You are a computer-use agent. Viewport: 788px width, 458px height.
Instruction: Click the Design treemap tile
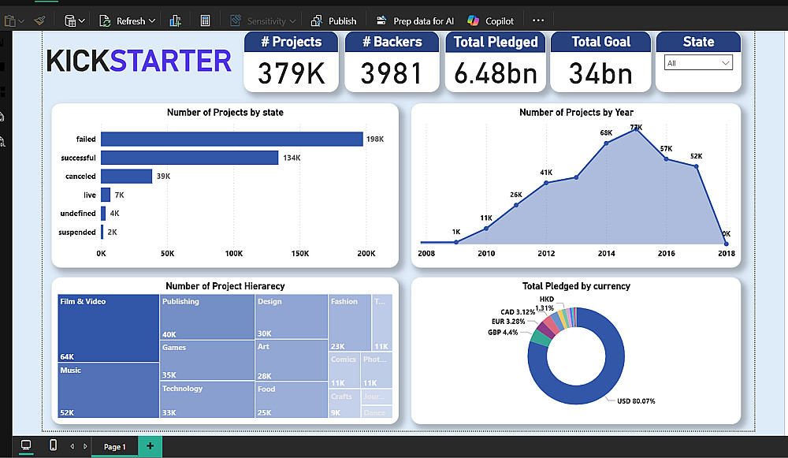[292, 316]
